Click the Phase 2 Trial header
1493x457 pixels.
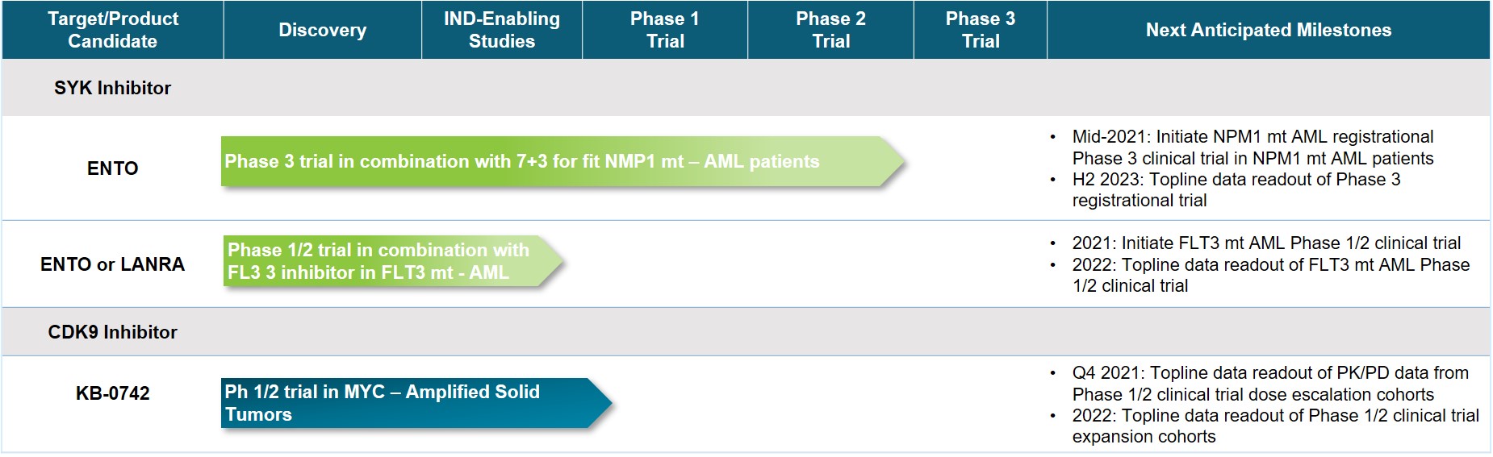830,30
